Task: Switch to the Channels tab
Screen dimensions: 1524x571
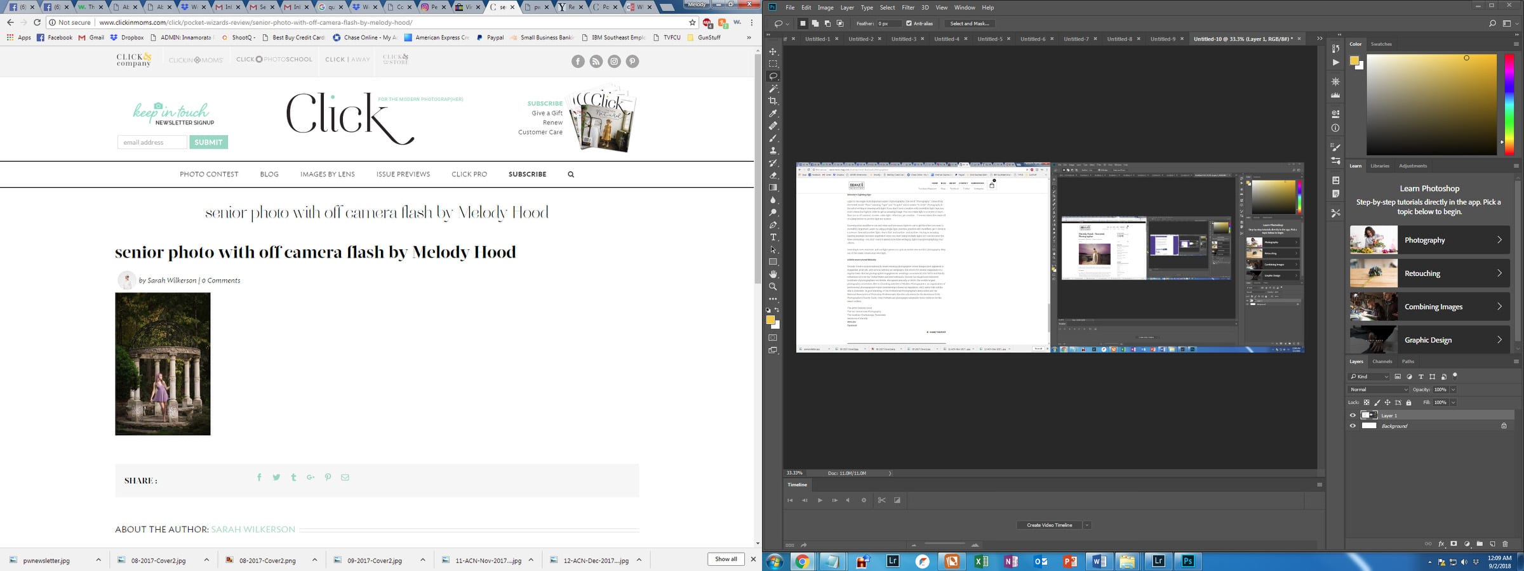Action: pyautogui.click(x=1382, y=362)
